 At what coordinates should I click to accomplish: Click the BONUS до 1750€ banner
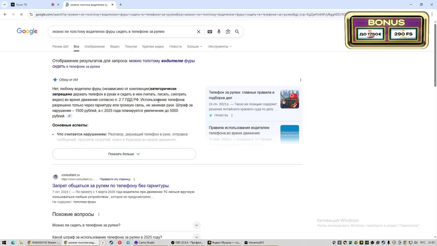point(387,30)
